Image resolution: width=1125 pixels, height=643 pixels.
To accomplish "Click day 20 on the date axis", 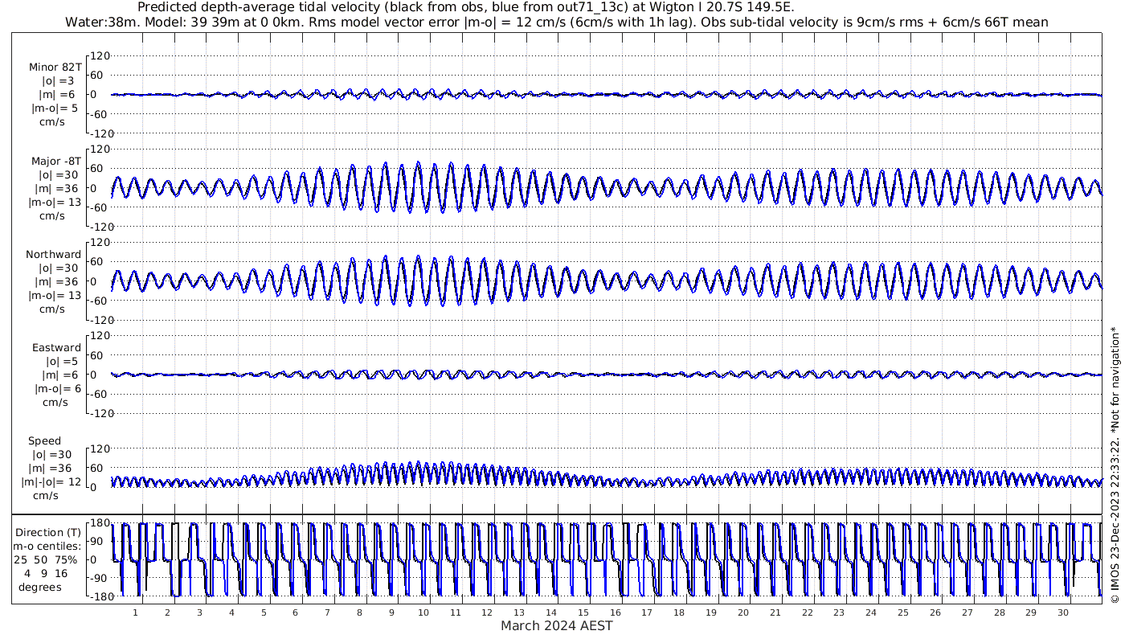I will (743, 612).
